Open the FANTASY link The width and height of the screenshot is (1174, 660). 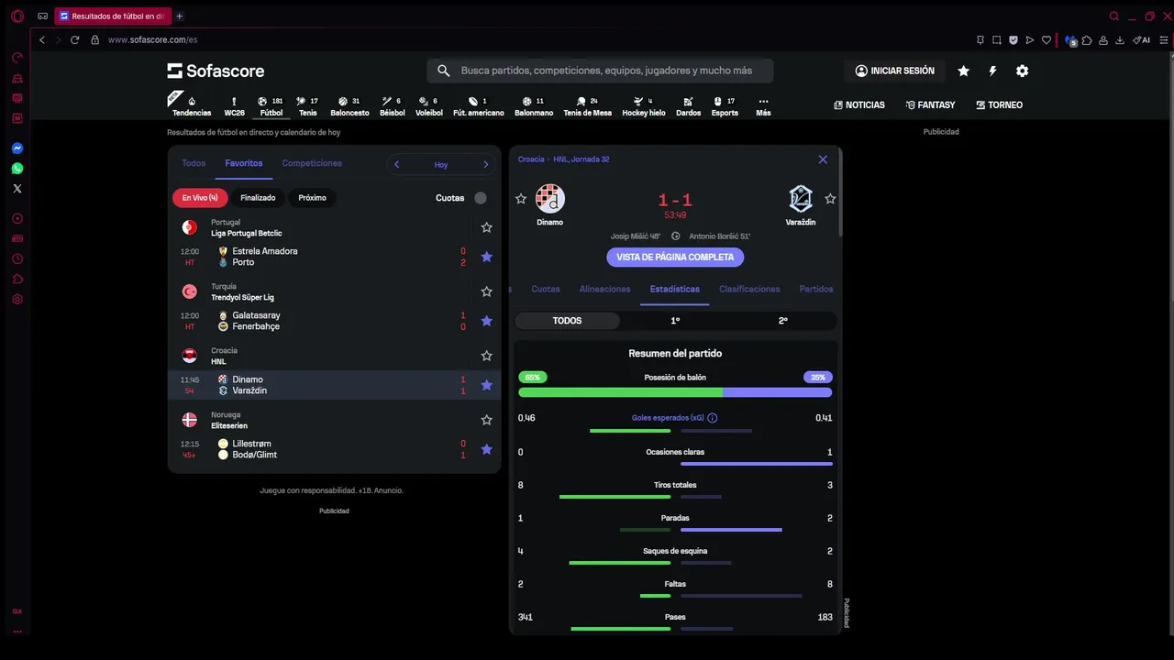coord(930,105)
